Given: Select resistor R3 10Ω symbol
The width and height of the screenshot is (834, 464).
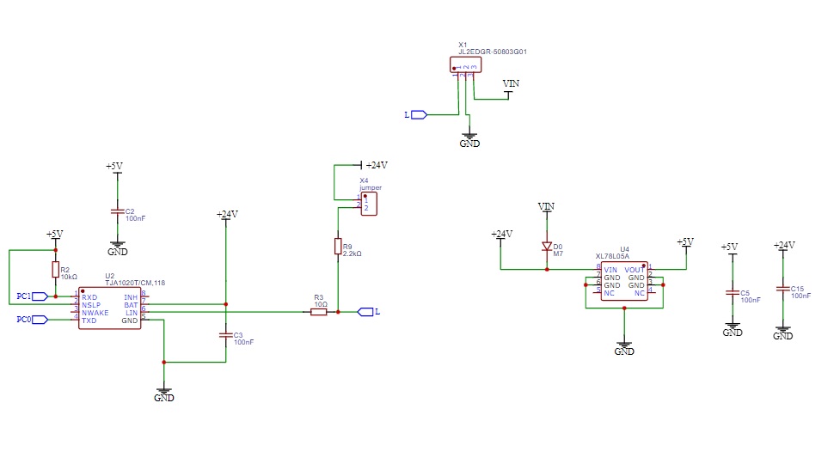Looking at the screenshot, I should 319,312.
